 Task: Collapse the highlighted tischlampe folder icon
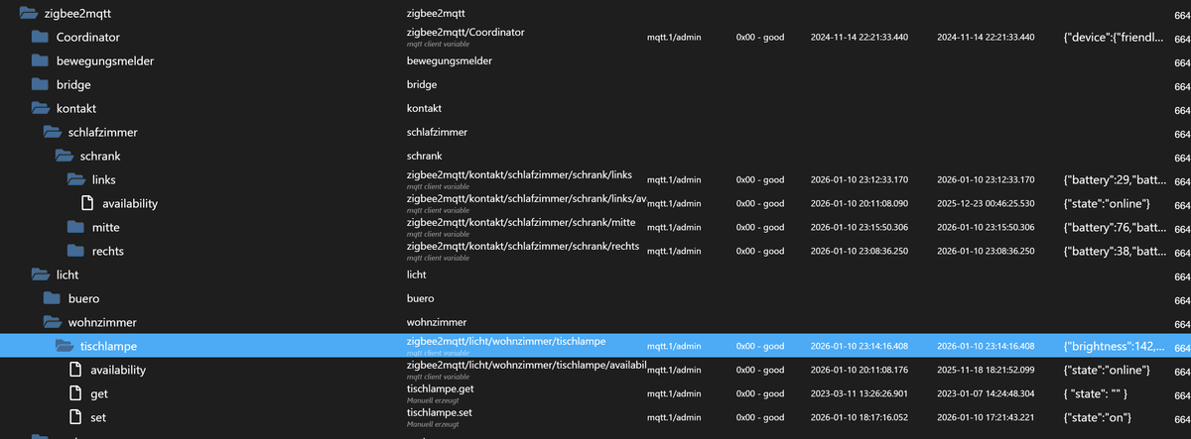65,346
